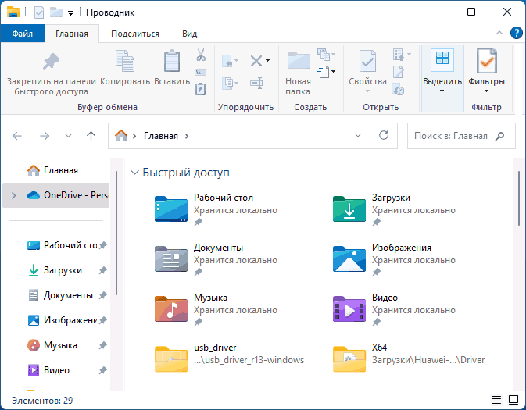
Task: Click the Delete X icon in the ribbon
Action: click(256, 61)
